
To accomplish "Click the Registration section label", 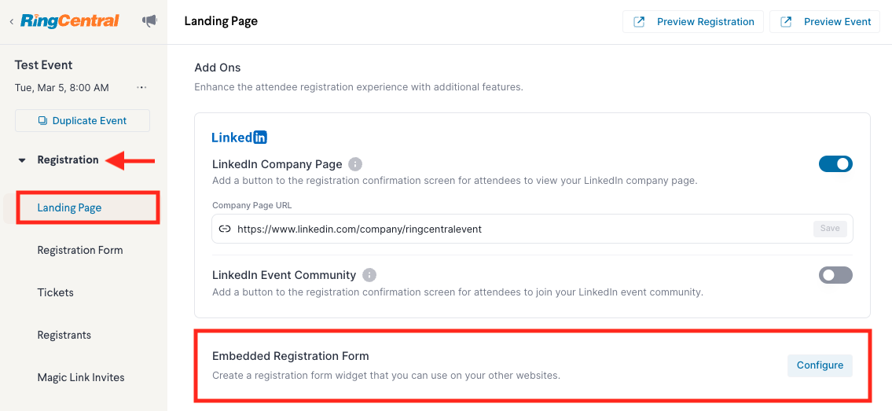I will [68, 160].
